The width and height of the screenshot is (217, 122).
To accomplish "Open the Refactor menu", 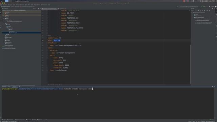I will tap(22, 5).
